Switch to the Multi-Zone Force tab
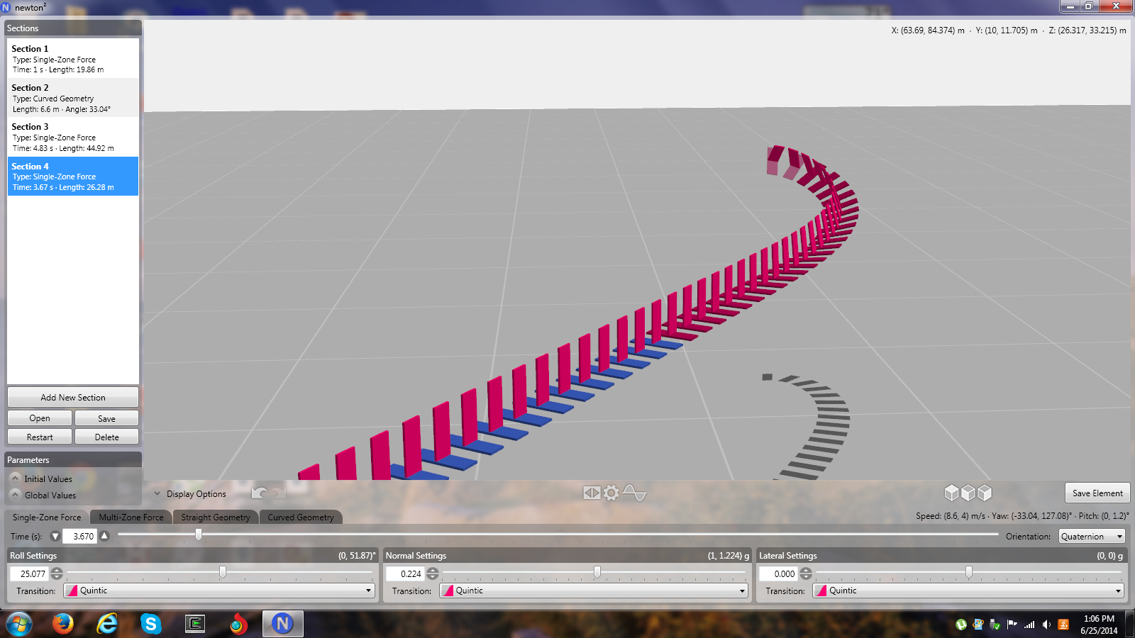 click(131, 517)
